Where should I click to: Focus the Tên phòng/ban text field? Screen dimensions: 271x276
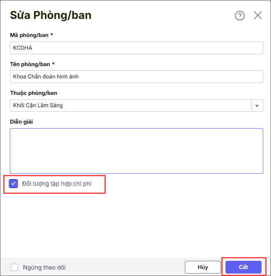(136, 76)
